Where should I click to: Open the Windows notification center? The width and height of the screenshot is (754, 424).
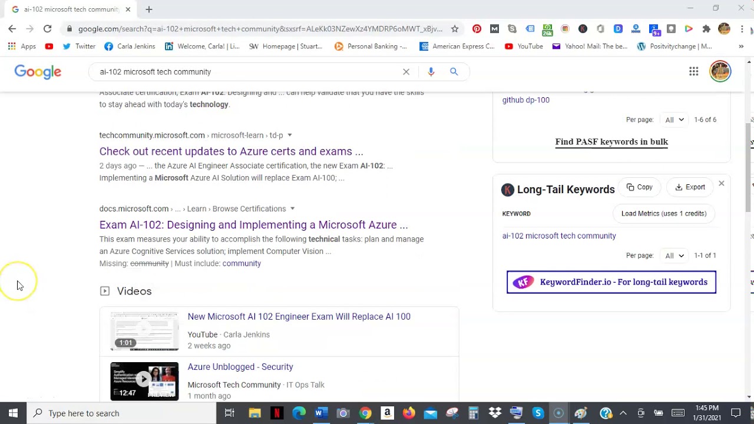pos(736,413)
